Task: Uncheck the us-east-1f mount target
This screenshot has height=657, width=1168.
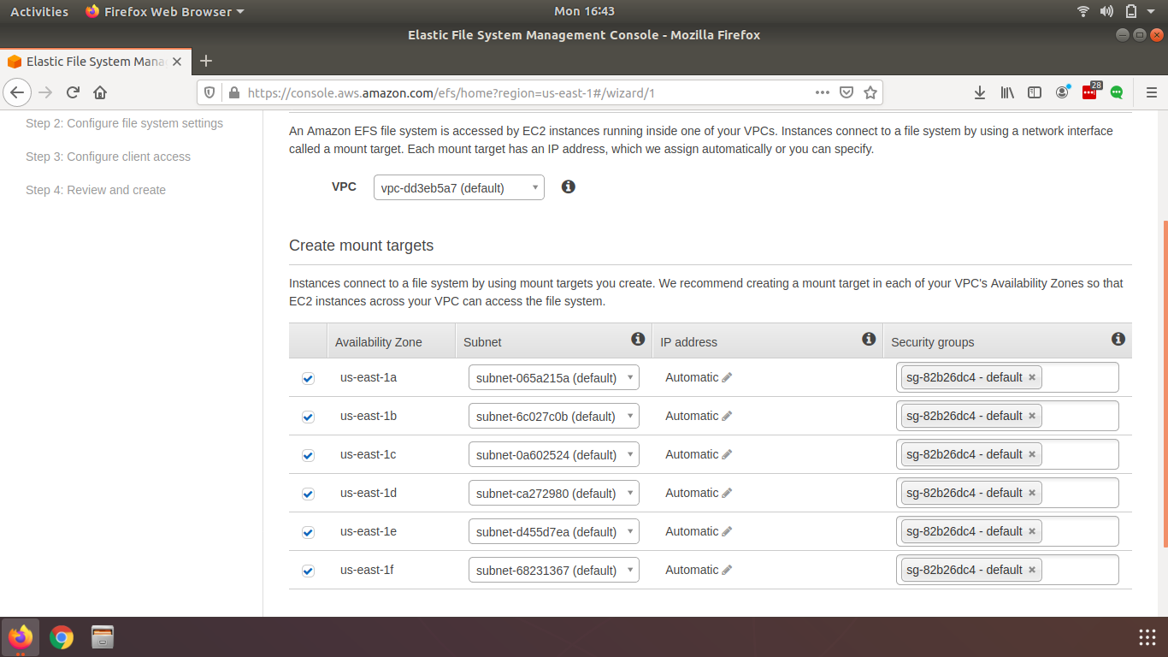Action: point(308,571)
